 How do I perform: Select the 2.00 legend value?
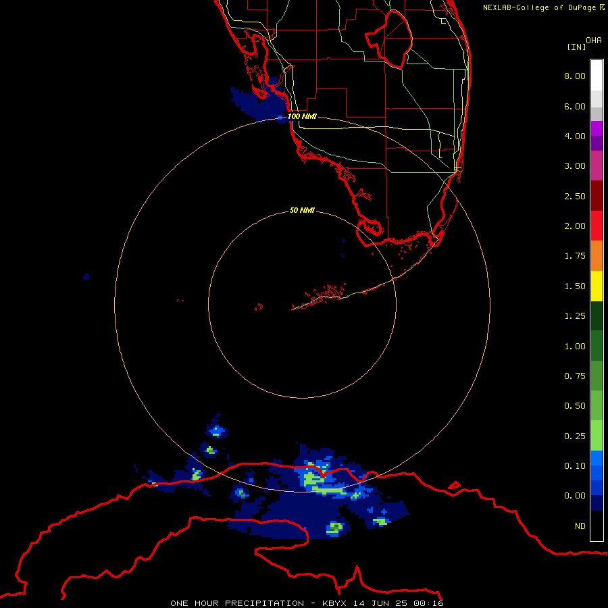[575, 226]
